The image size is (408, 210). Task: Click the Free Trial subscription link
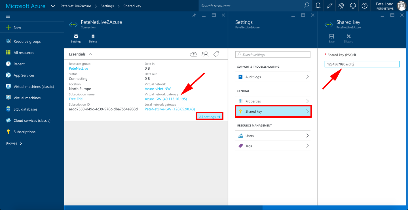(x=76, y=99)
